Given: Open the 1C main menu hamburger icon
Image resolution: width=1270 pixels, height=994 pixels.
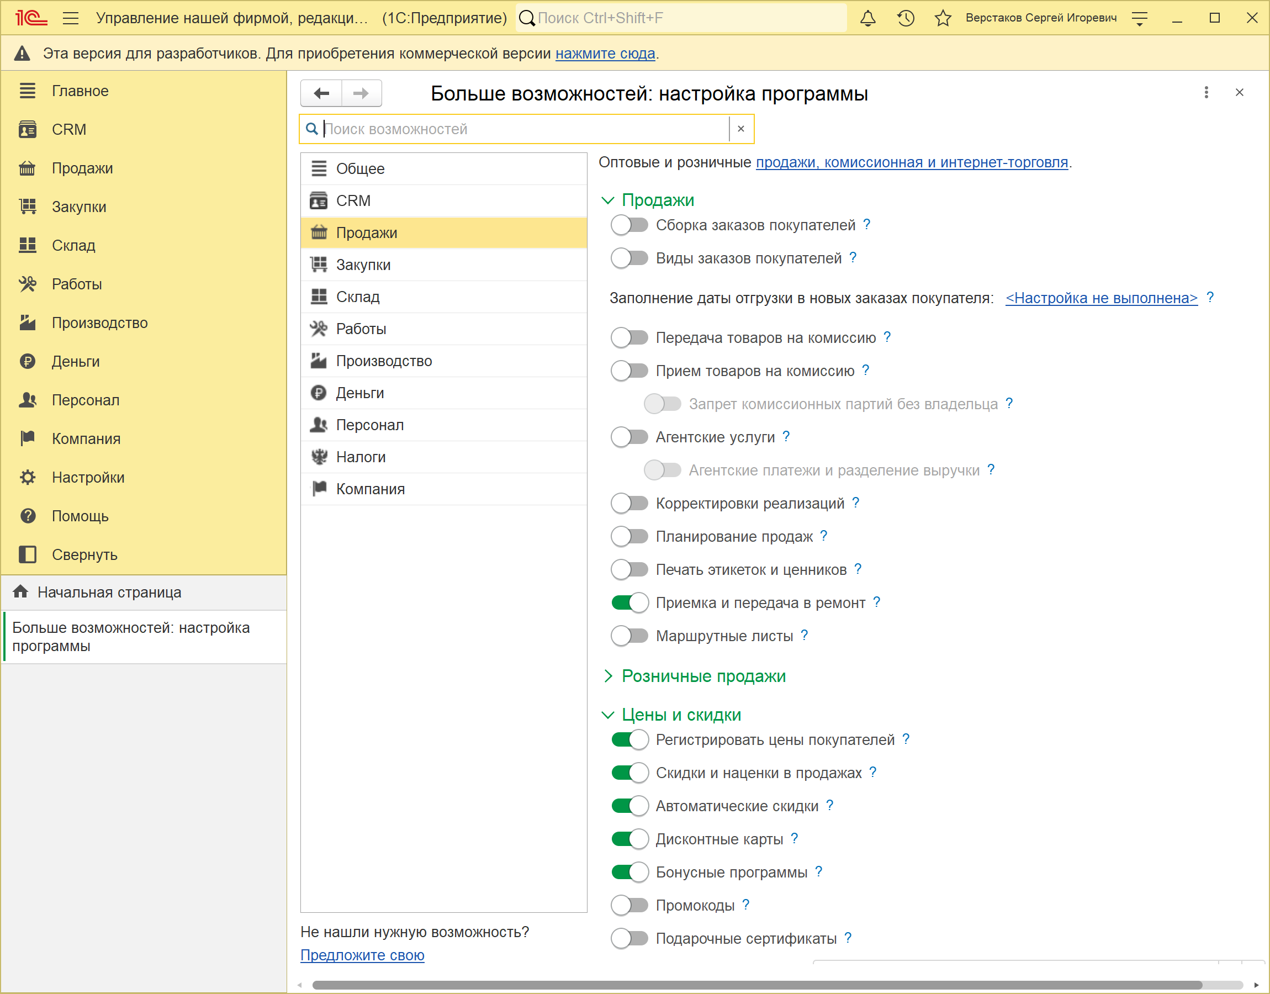Looking at the screenshot, I should pos(70,18).
